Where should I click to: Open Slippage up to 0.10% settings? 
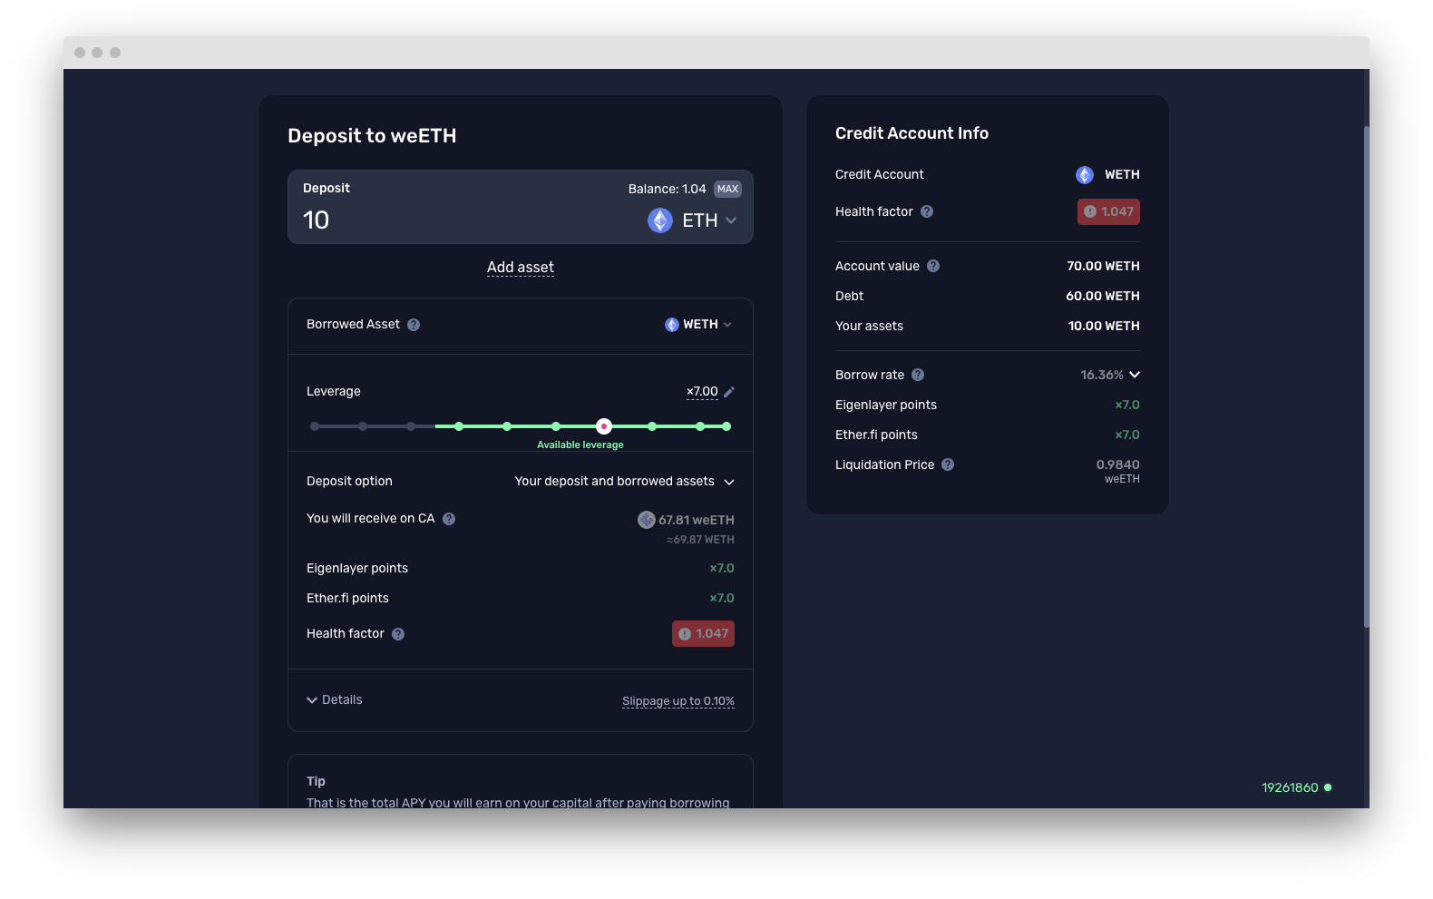[x=678, y=701]
